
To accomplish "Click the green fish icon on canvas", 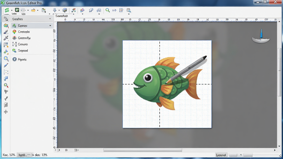I will [x=168, y=84].
